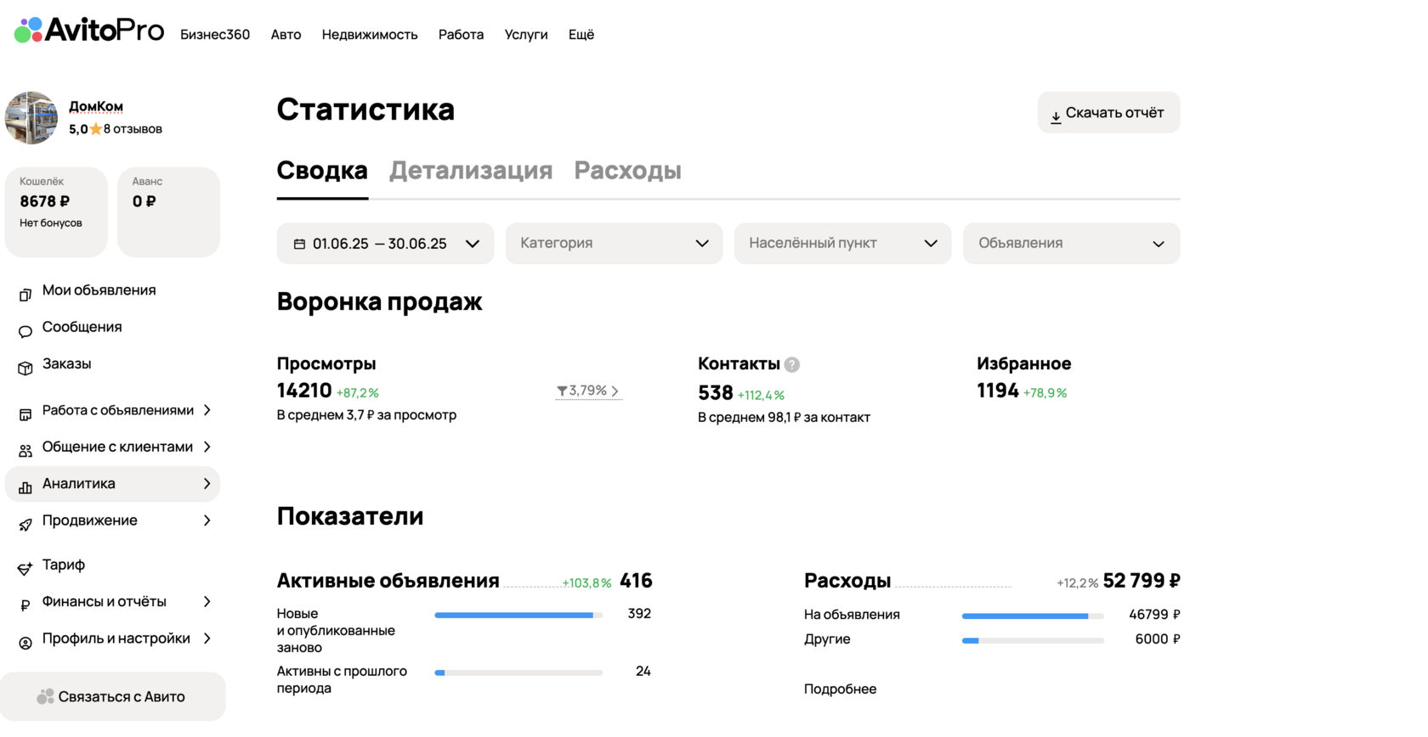Click the Тариф diamond icon
This screenshot has height=737, width=1428.
pos(25,569)
